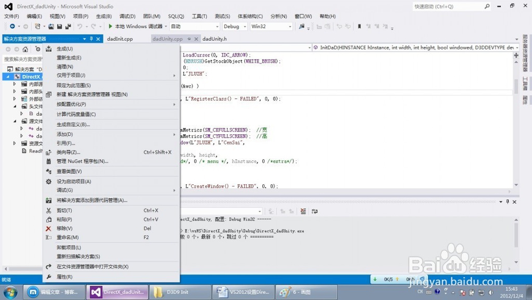Click the rebuild icon beside 生成(U)
The height and width of the screenshot is (300, 532).
click(x=48, y=48)
